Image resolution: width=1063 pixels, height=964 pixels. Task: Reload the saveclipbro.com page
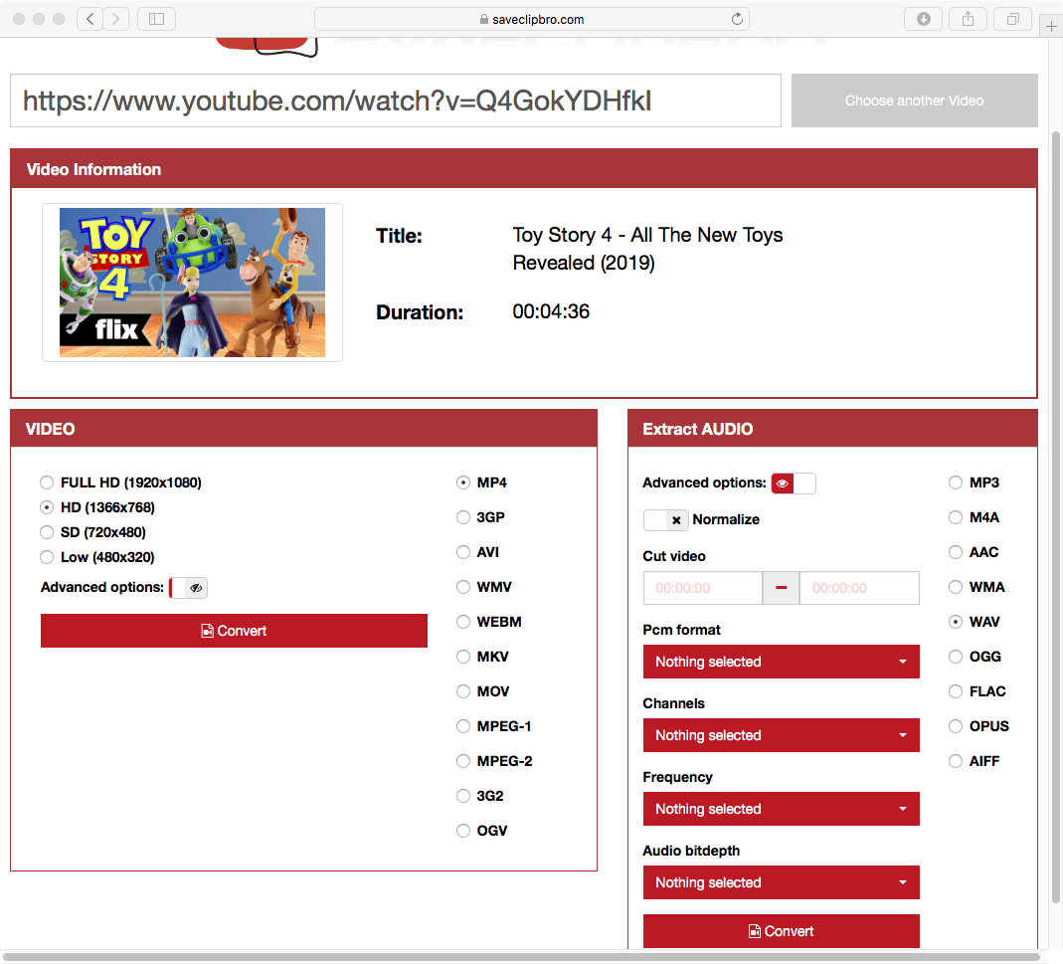[737, 19]
